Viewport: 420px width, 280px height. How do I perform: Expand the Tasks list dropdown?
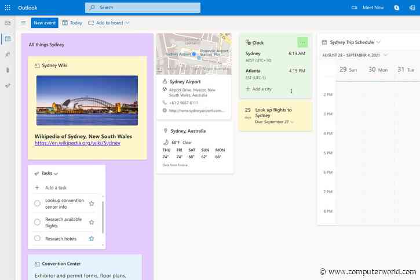(x=56, y=174)
